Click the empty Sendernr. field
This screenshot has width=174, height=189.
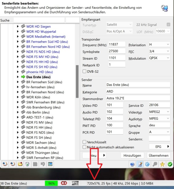pos(159,139)
